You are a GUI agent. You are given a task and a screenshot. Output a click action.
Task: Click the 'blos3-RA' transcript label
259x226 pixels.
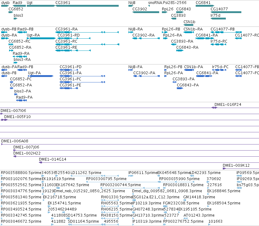[22, 59]
